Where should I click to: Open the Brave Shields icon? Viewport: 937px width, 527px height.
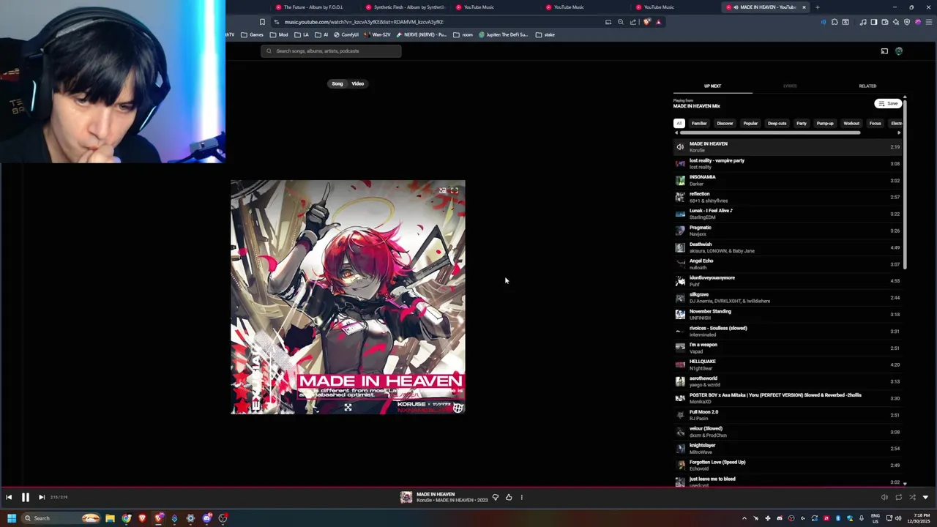pos(646,22)
